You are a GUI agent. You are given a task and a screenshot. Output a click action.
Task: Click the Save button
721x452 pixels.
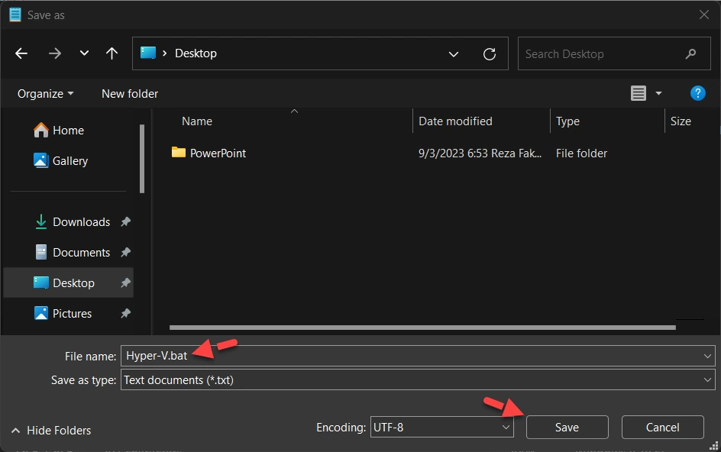[x=567, y=427]
